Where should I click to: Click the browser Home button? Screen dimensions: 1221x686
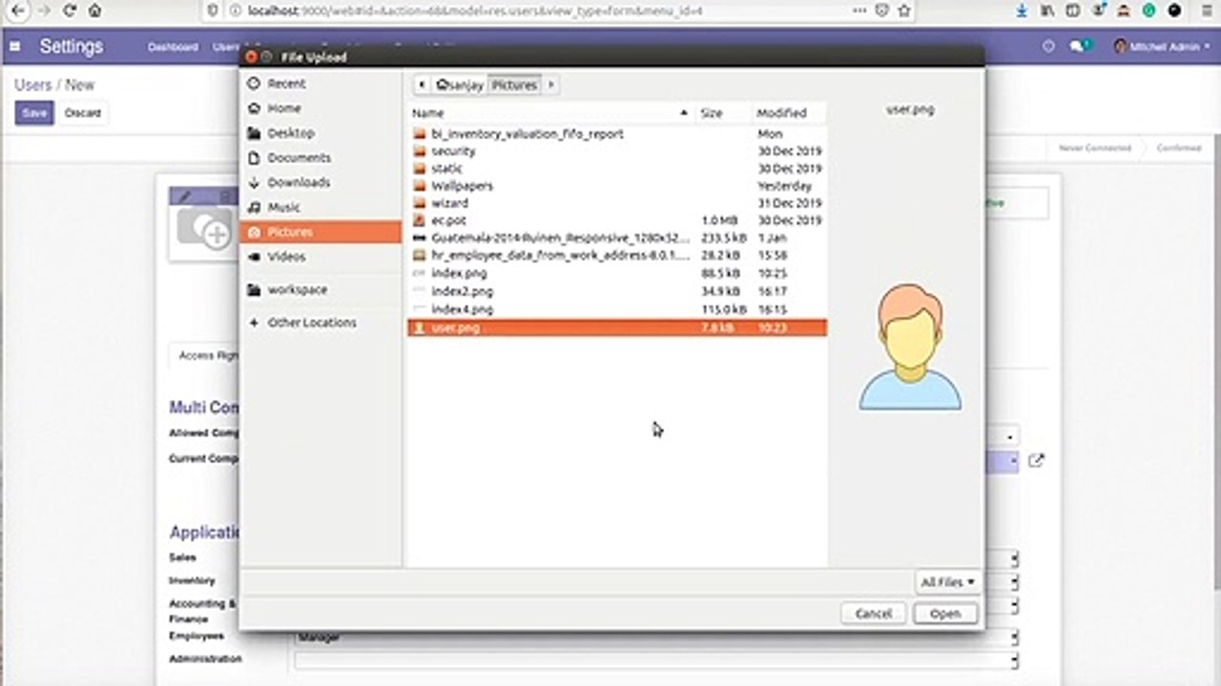pyautogui.click(x=94, y=10)
